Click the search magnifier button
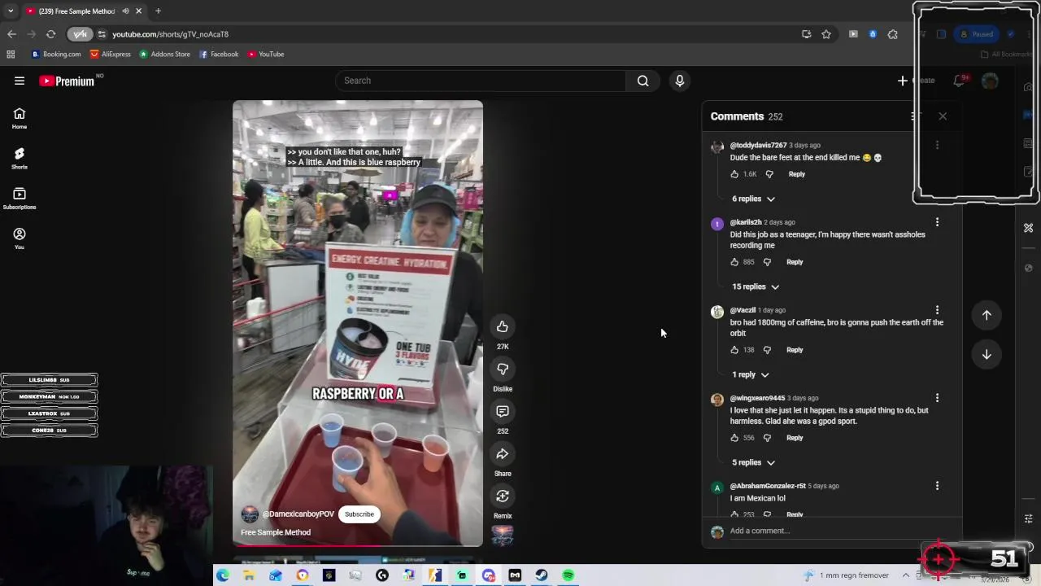This screenshot has height=586, width=1041. click(x=643, y=81)
